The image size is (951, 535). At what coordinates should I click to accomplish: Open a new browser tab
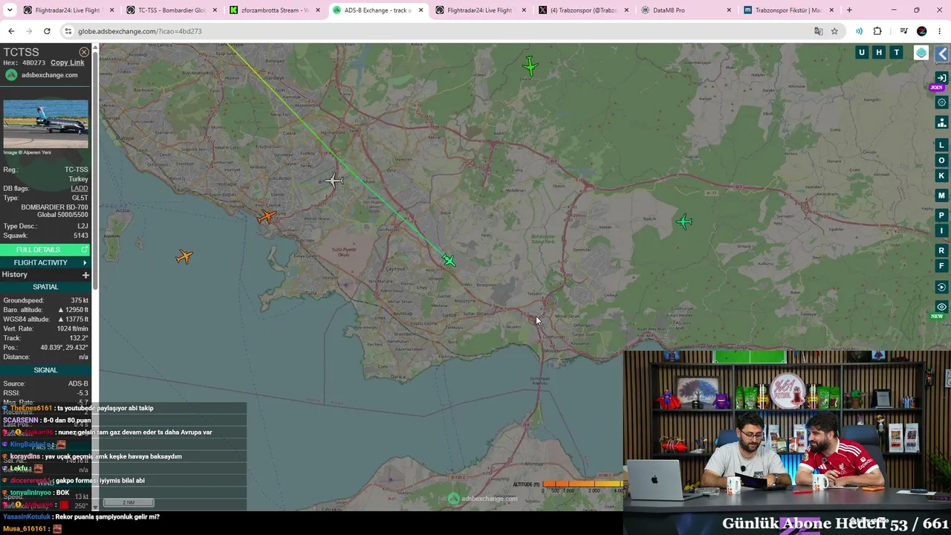pyautogui.click(x=849, y=10)
